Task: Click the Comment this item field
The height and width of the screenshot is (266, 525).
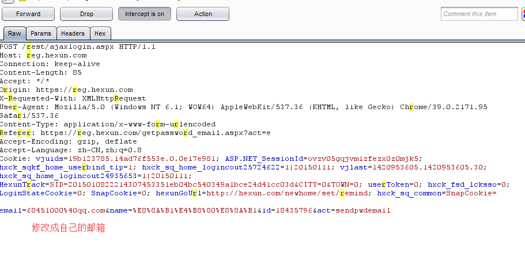Action: click(479, 14)
